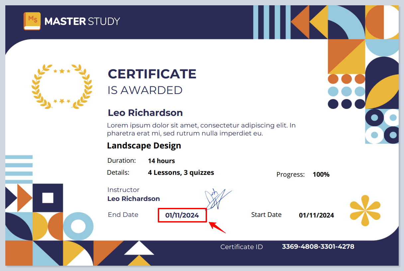Select the 14 hours duration value
The width and height of the screenshot is (404, 271).
(x=161, y=161)
